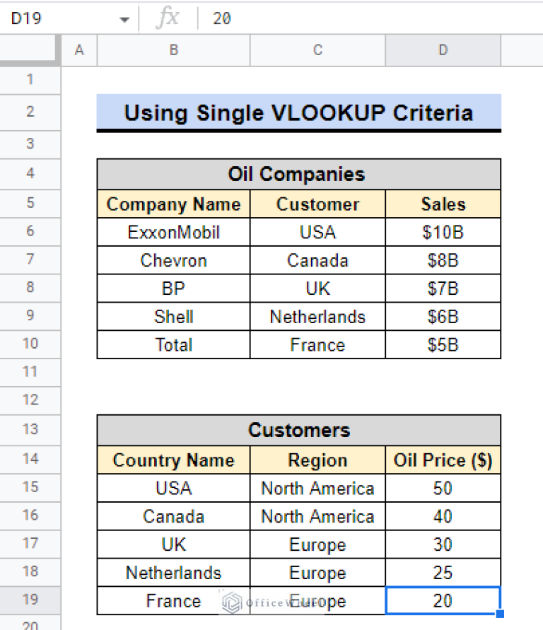The width and height of the screenshot is (543, 630).
Task: Click the Netherlands customer cell
Action: (317, 317)
